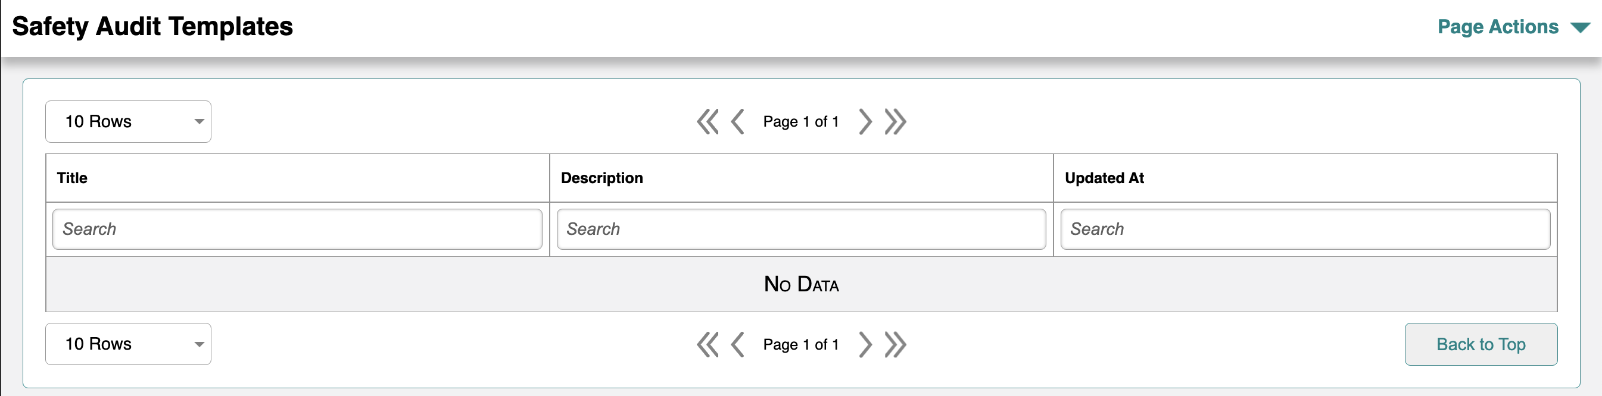Jump to last page using top pagination
This screenshot has width=1602, height=396.
pyautogui.click(x=896, y=122)
